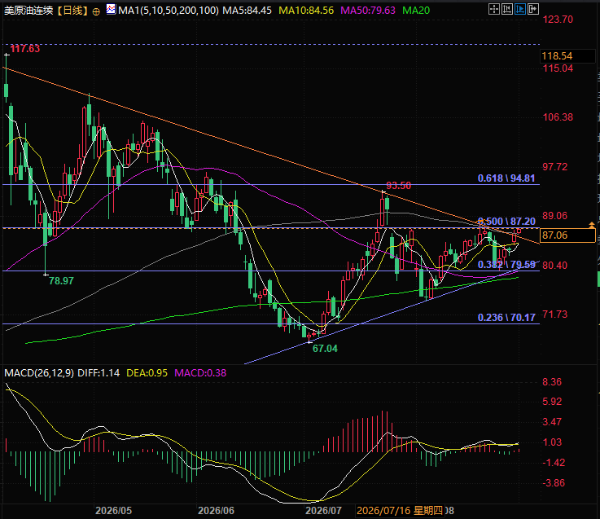Click the crosshair grid icon at top right

[x=494, y=9]
